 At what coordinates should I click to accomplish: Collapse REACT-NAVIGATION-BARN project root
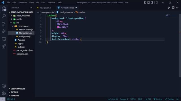(21, 12)
